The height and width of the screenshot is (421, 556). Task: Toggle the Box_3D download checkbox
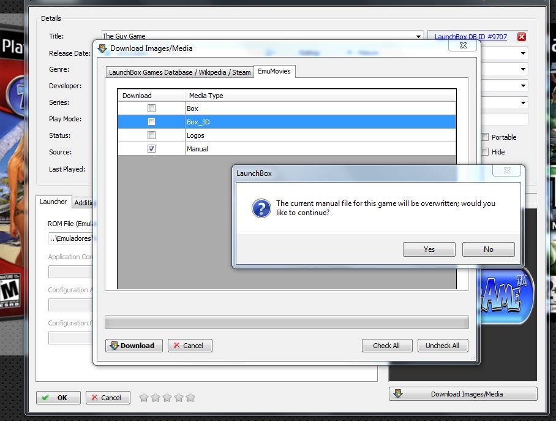pos(151,122)
